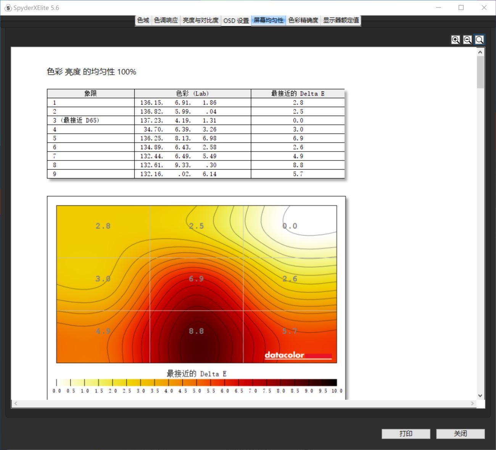Viewport: 496px width, 450px height.
Task: Click the vertical scrollbar thumb
Action: [480, 72]
